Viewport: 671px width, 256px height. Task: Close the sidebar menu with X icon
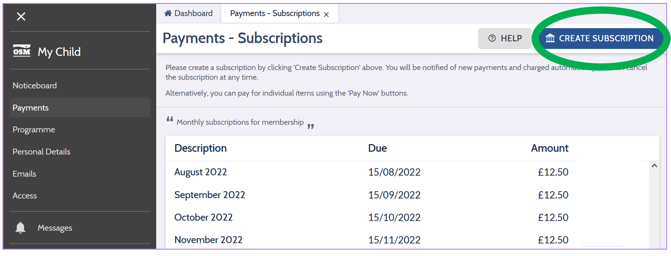[21, 17]
